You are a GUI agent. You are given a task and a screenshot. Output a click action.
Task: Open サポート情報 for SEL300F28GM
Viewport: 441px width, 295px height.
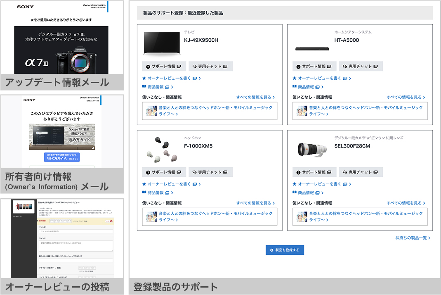[x=314, y=172]
